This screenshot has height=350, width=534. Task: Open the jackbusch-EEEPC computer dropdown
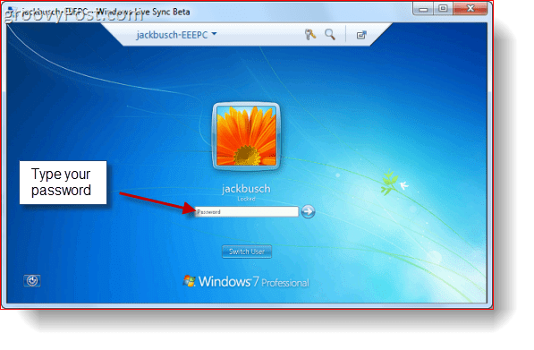(x=176, y=35)
